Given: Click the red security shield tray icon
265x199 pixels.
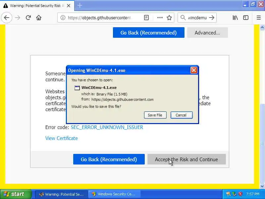Looking at the screenshot, I should (240, 194).
